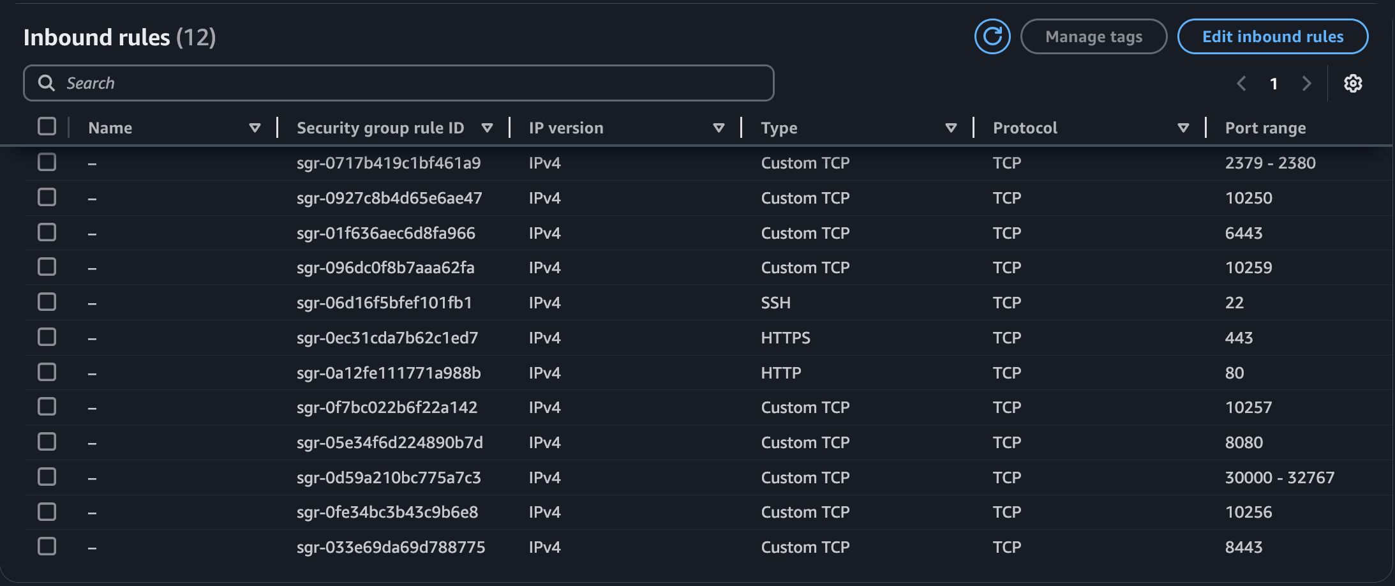Viewport: 1395px width, 586px height.
Task: Click Edit inbound rules button
Action: click(x=1272, y=36)
